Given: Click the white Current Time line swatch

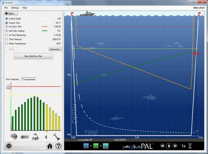Looking at the screenshot, I should 45,23.
